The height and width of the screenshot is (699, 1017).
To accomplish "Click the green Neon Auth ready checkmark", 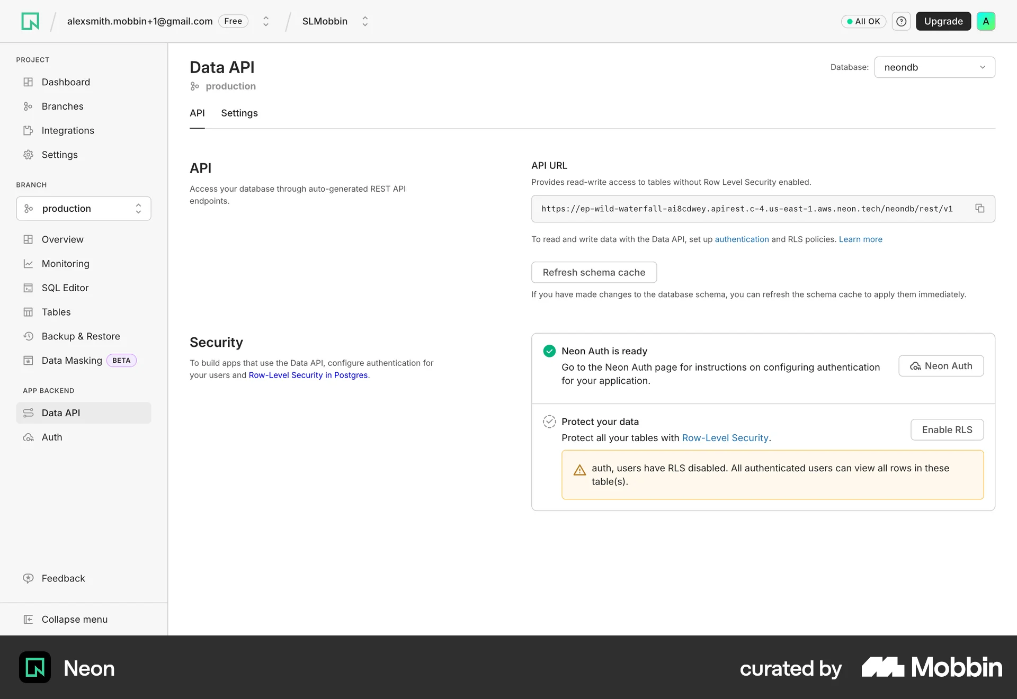I will coord(549,351).
